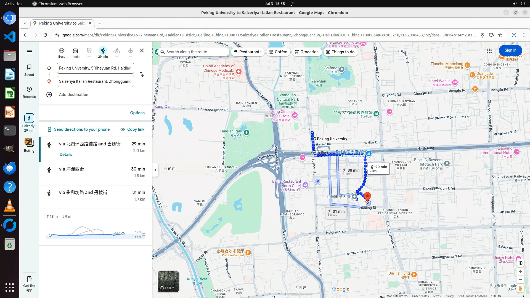Select the Driving travel mode icon

75,51
